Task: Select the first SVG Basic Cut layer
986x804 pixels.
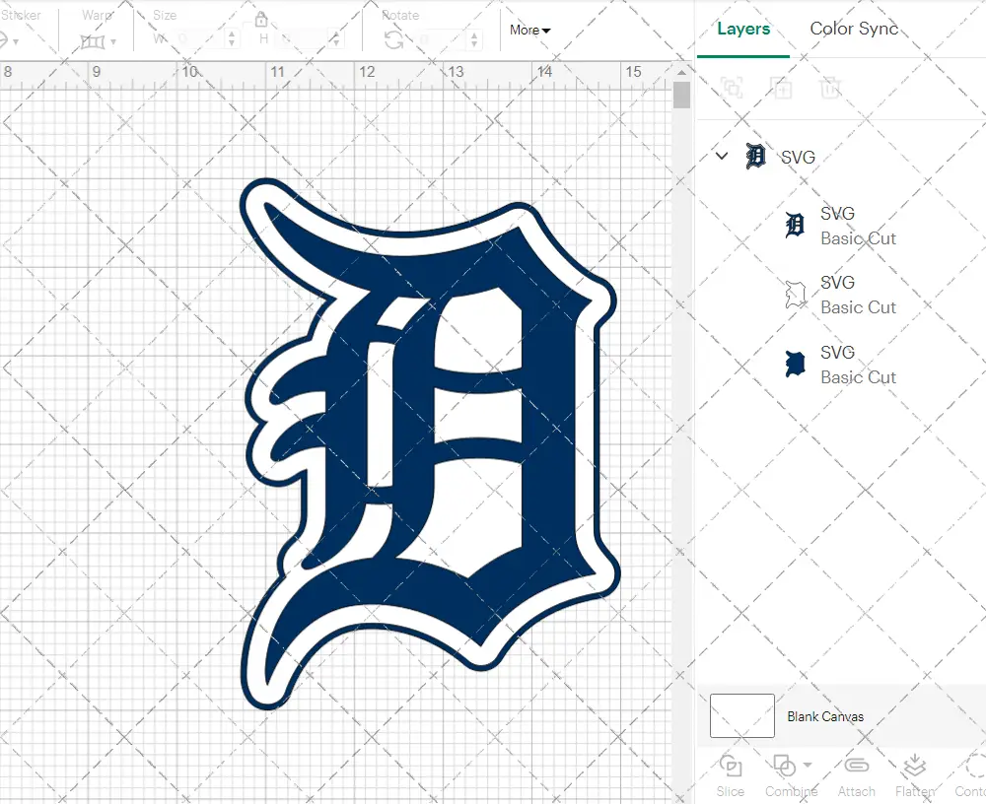Action: (x=843, y=226)
